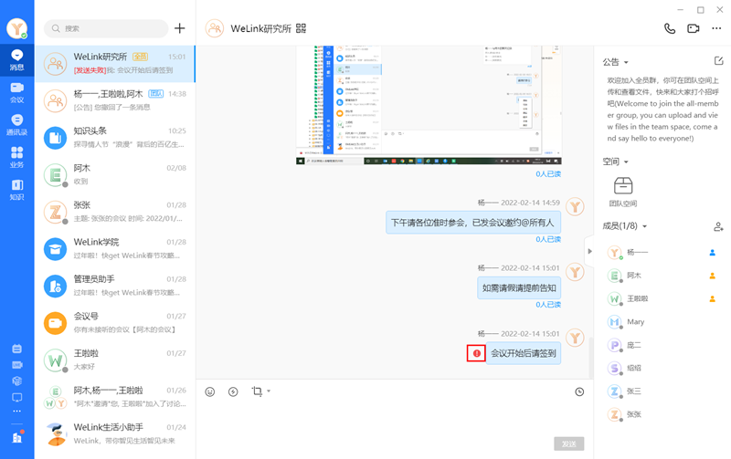Expand the 空间 space dropdown
Viewport: 731px width, 459px height.
(626, 162)
